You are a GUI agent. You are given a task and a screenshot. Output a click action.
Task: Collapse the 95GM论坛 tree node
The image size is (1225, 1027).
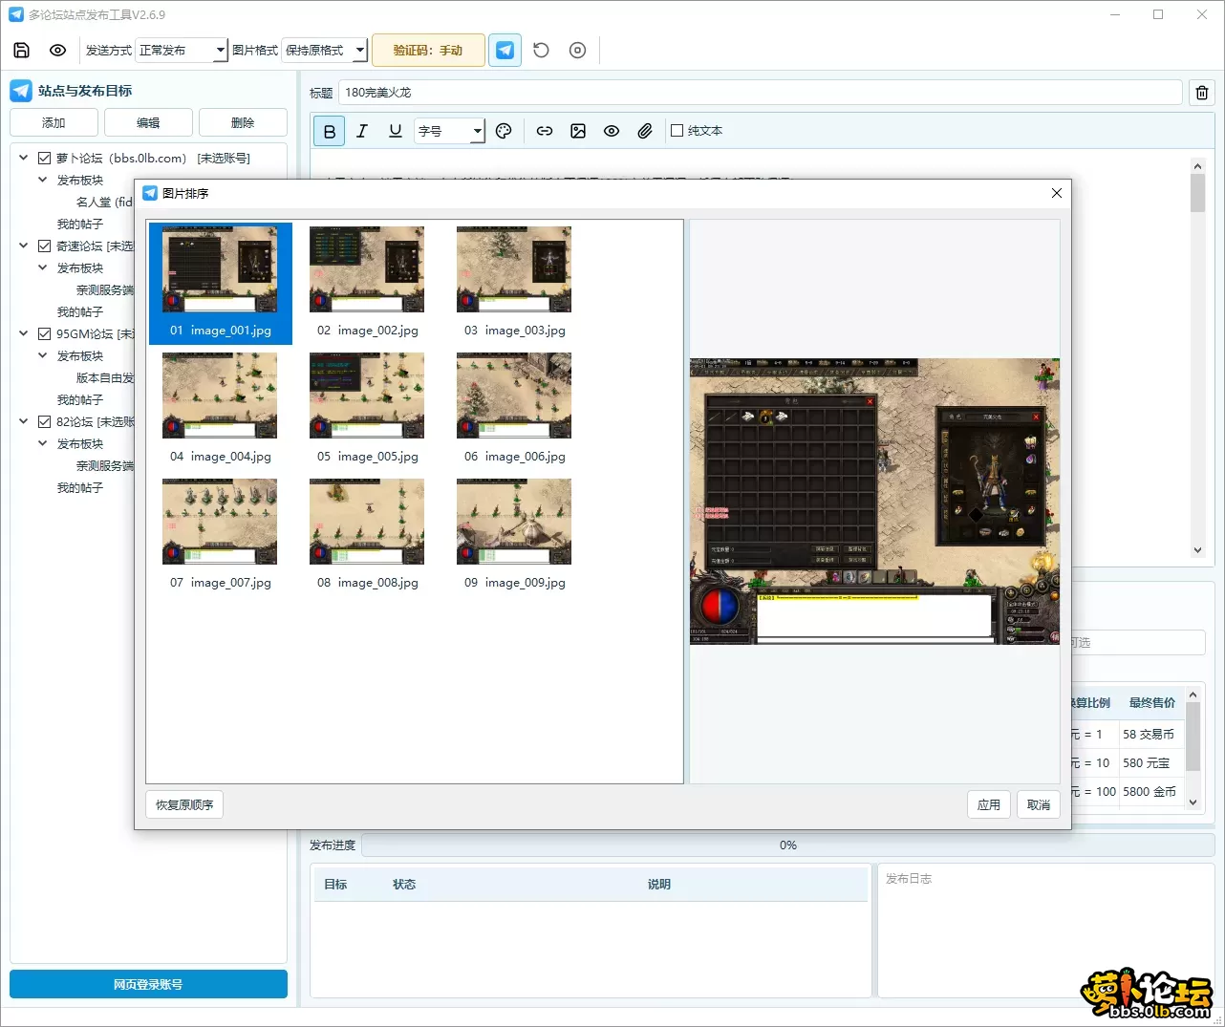pyautogui.click(x=24, y=334)
